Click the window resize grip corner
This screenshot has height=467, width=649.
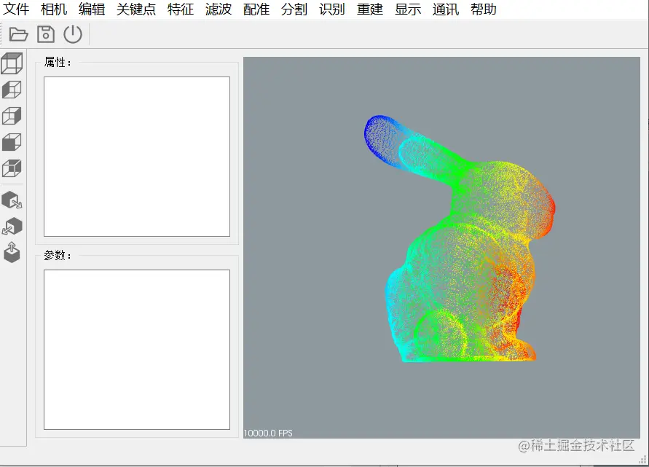[x=643, y=460]
